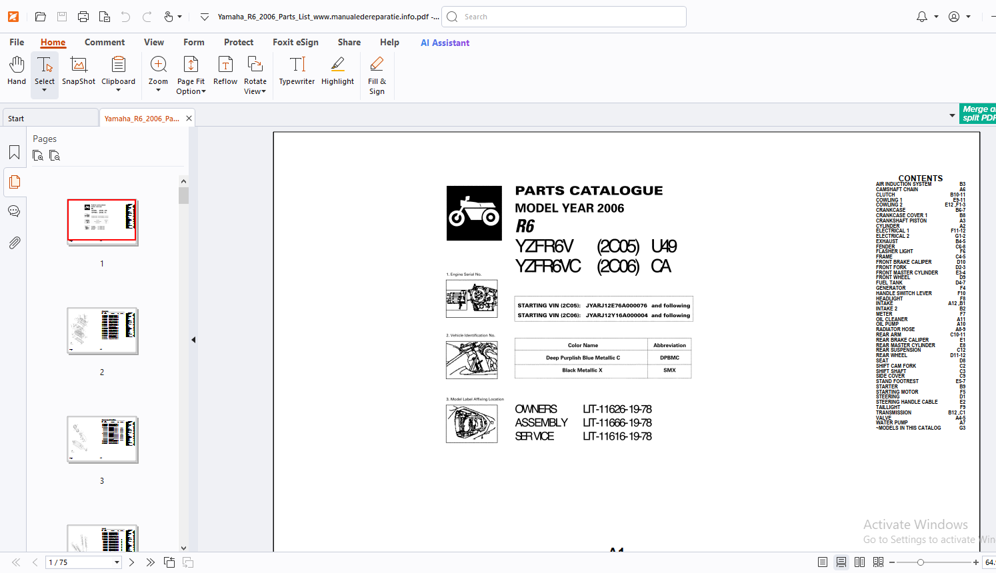
Task: Open the Clipboard tool
Action: tap(118, 71)
